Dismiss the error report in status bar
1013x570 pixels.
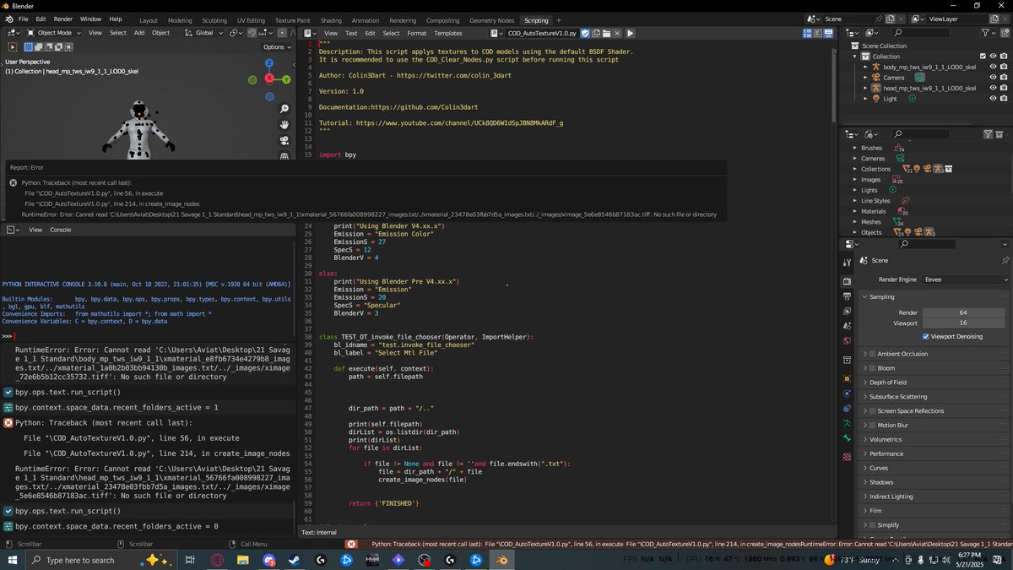351,545
